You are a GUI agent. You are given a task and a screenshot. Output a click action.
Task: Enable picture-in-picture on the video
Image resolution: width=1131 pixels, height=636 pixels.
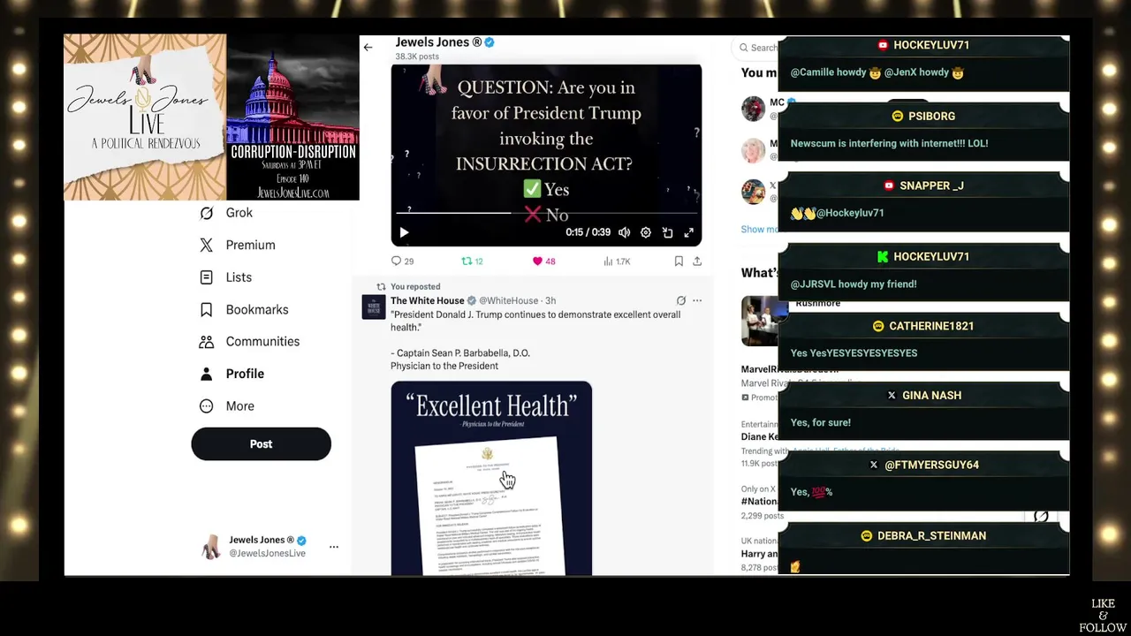[x=667, y=232]
